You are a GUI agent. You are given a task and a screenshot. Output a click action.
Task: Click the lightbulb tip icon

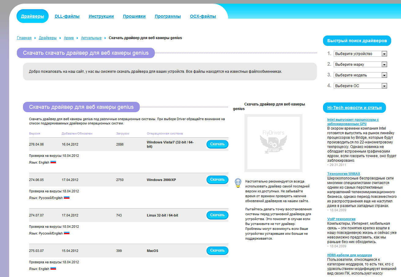click(x=238, y=183)
